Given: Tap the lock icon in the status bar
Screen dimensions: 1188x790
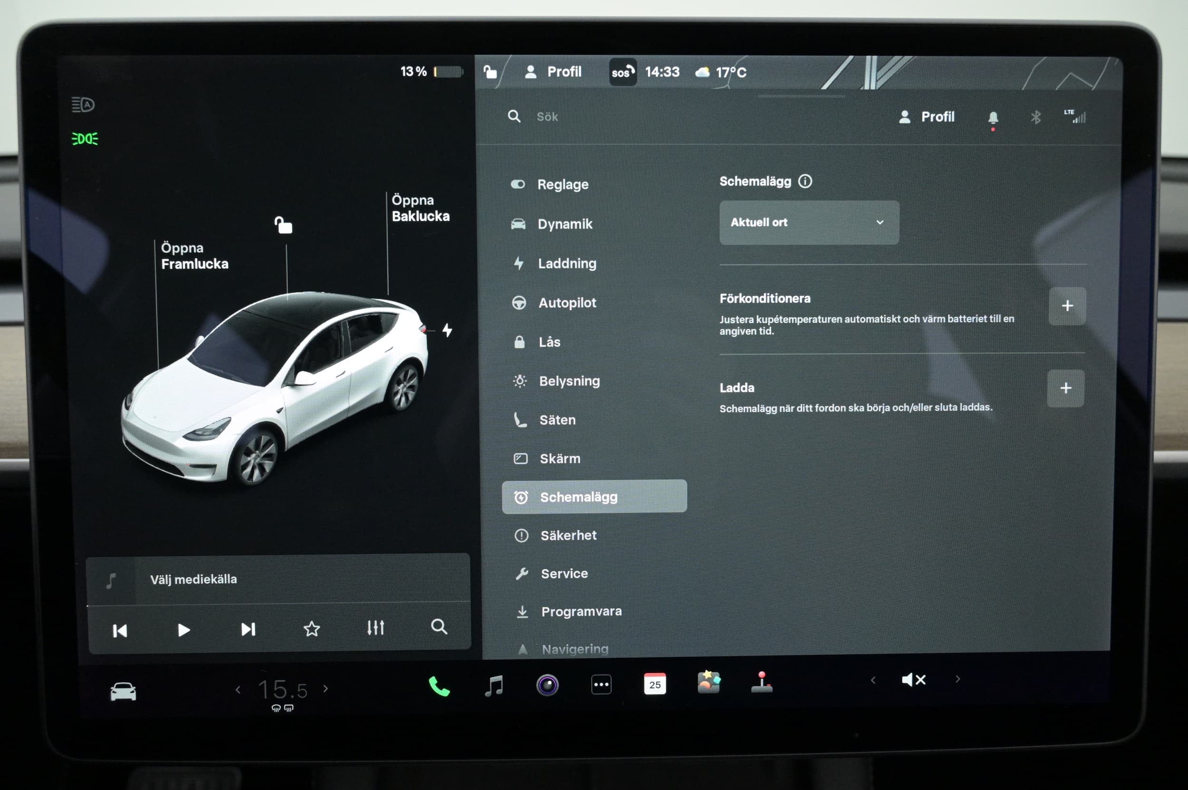Looking at the screenshot, I should 490,72.
